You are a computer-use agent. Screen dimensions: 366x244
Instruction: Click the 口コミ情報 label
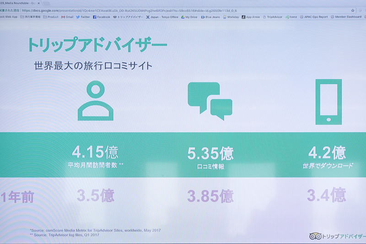click(210, 167)
